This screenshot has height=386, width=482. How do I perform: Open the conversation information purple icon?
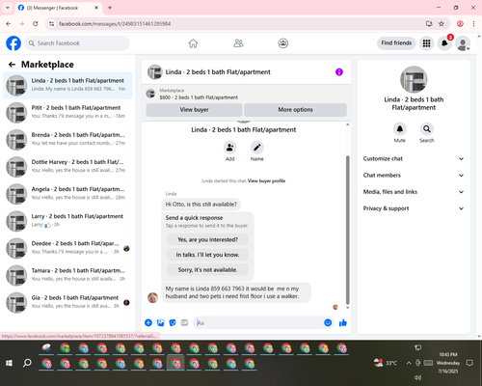point(339,72)
